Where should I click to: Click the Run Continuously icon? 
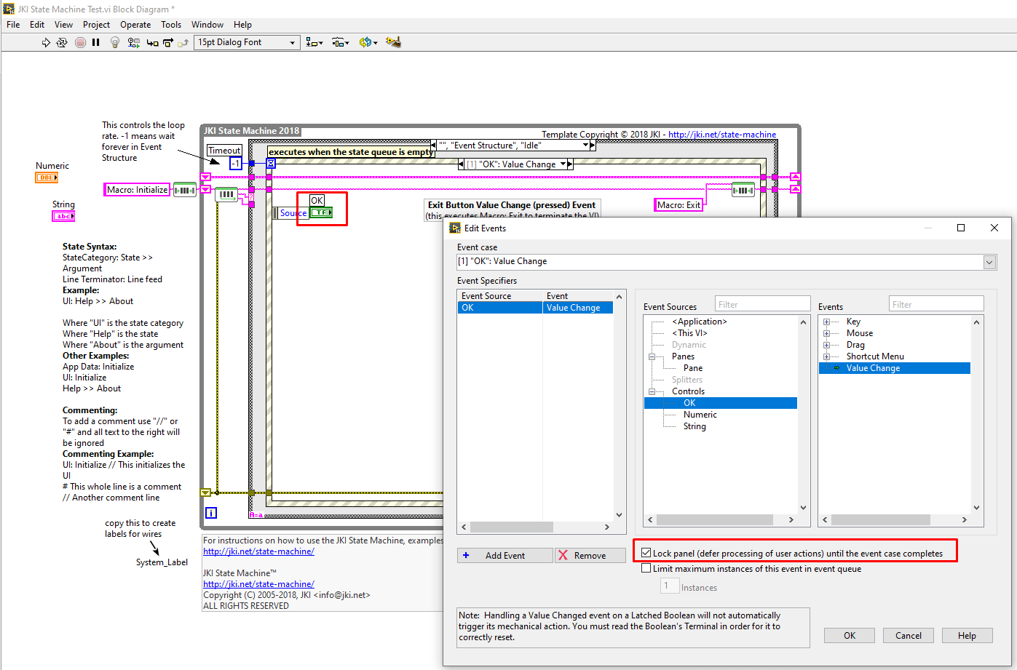61,42
